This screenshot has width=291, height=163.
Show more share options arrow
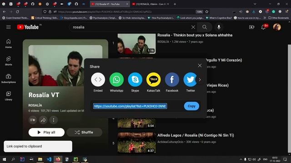pyautogui.click(x=200, y=80)
